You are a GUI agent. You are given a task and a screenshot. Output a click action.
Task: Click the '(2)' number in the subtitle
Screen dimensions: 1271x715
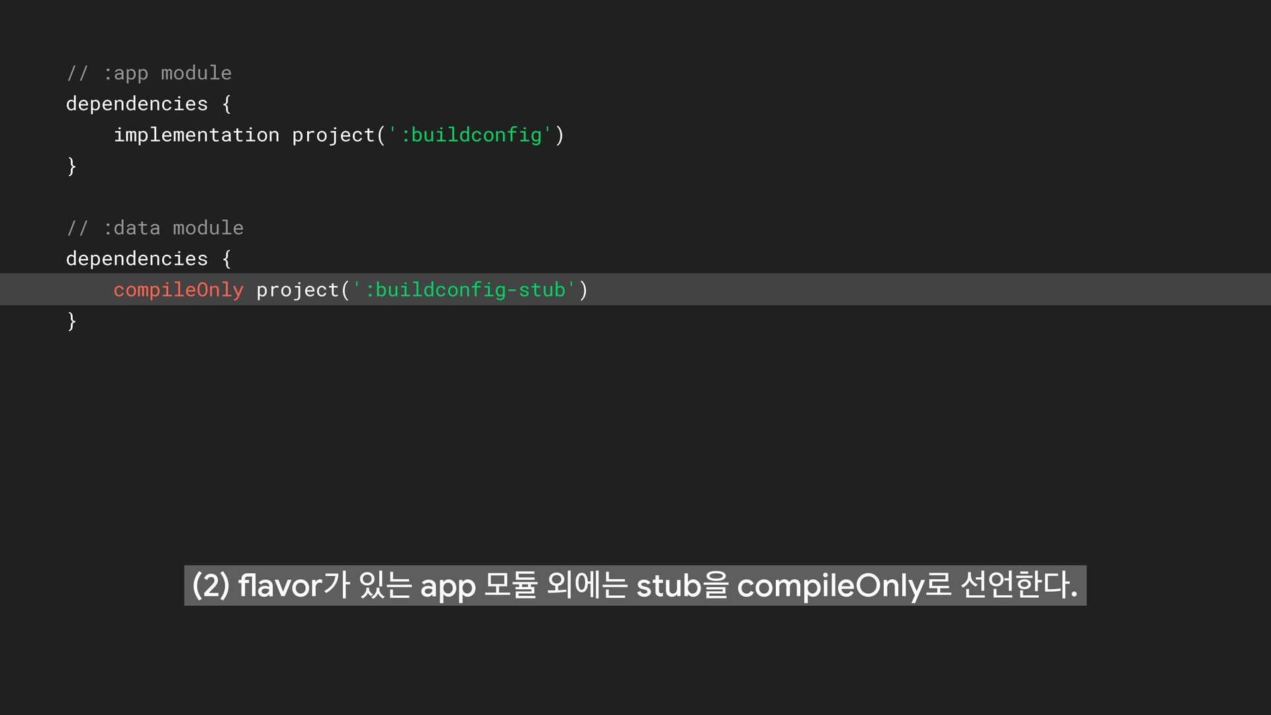(211, 585)
